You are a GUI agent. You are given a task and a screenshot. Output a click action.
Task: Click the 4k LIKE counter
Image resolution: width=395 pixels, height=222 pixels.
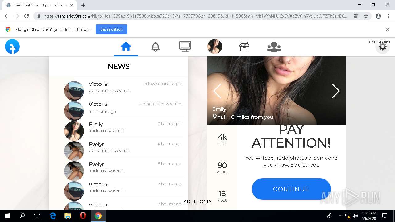click(222, 139)
